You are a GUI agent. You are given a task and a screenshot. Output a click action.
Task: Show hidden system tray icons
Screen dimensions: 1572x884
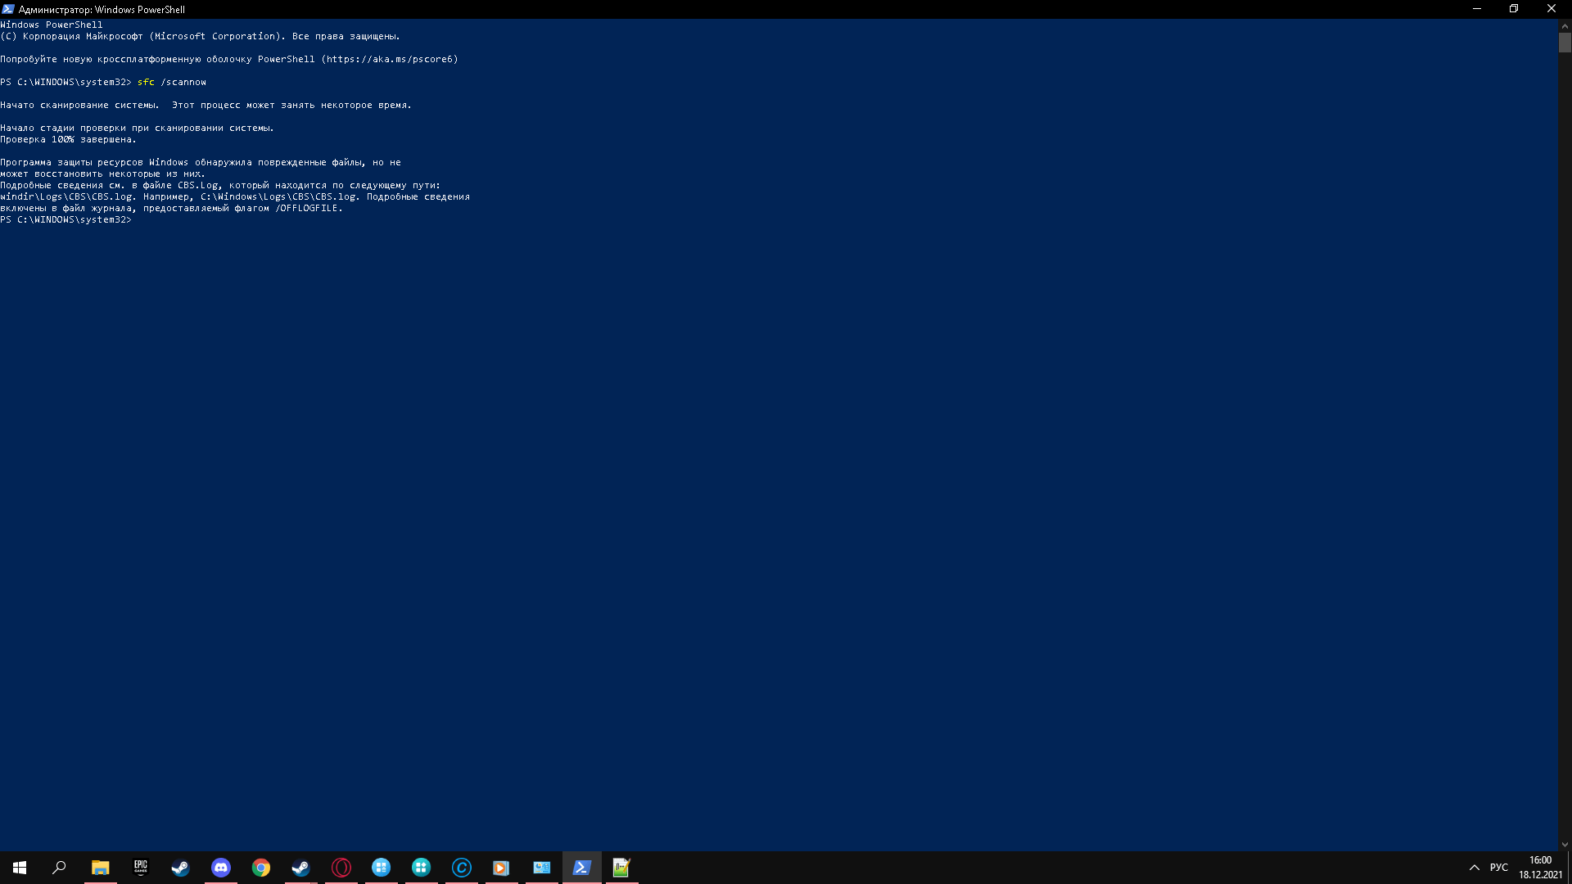[1475, 868]
